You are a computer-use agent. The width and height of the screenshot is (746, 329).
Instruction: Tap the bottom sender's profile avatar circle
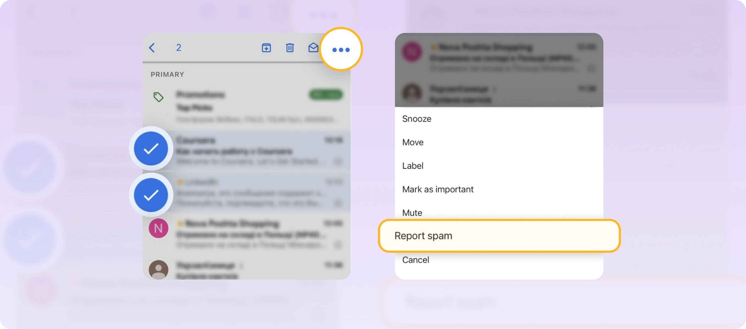[x=158, y=269]
